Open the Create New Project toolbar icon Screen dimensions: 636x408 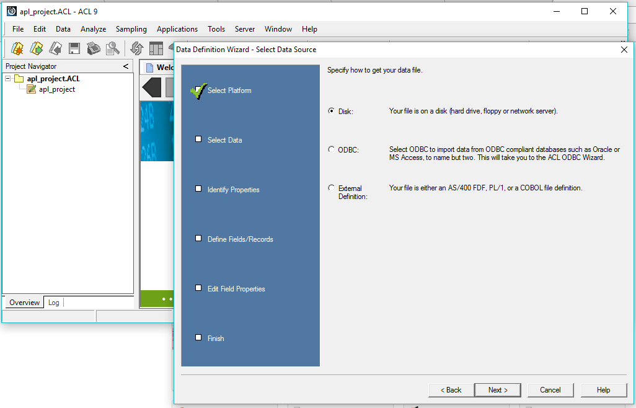pos(17,48)
